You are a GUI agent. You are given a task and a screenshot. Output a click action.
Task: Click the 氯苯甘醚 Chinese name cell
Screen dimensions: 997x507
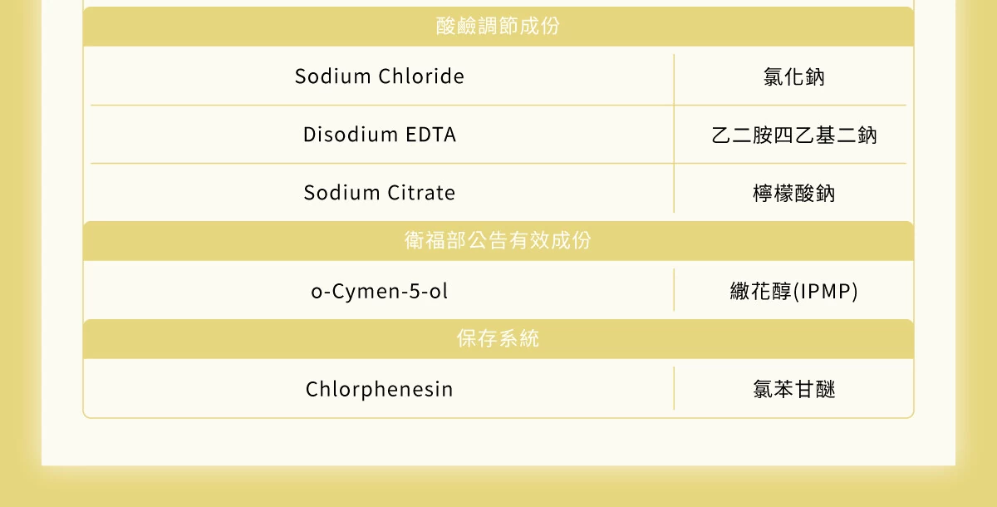793,390
